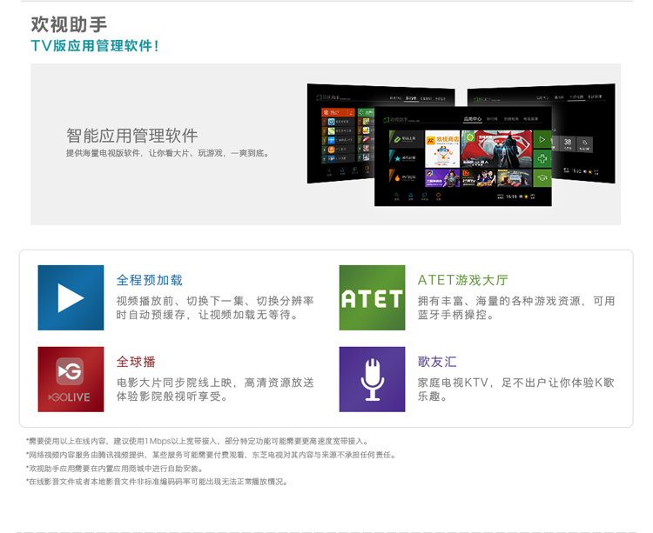Click the green gamepad cross tile
This screenshot has width=653, height=533.
(x=542, y=158)
